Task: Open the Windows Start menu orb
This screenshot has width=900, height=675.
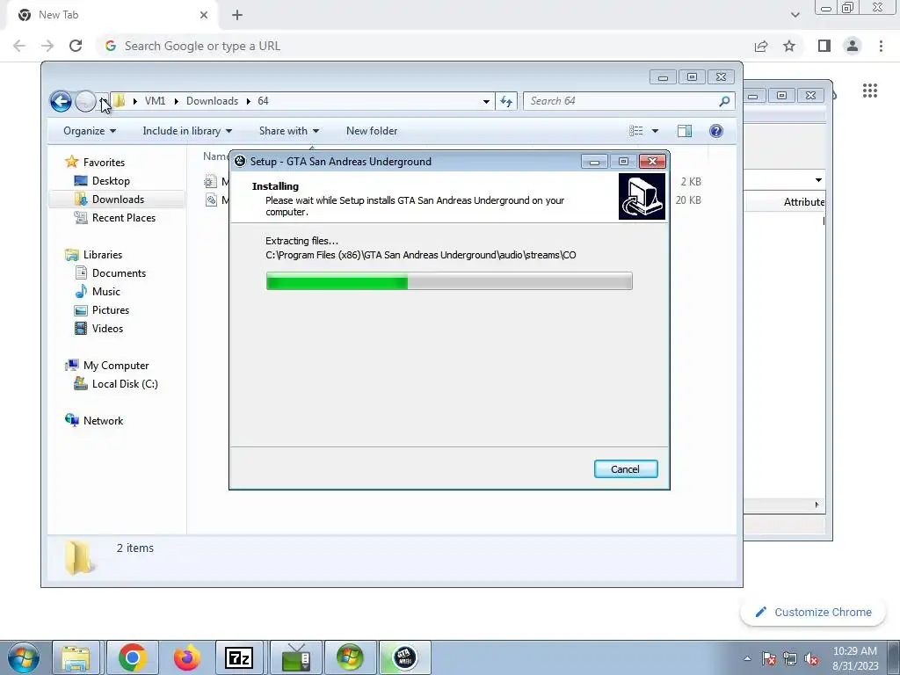Action: coord(24,657)
